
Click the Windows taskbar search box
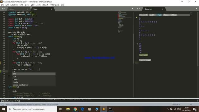click(32, 109)
